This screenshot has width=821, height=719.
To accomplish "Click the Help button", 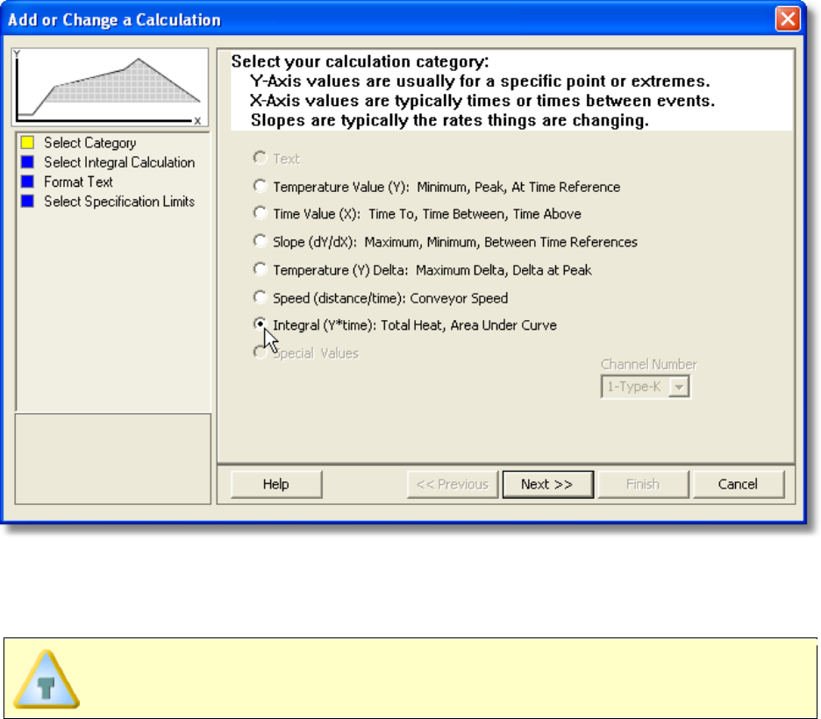I will tap(276, 484).
